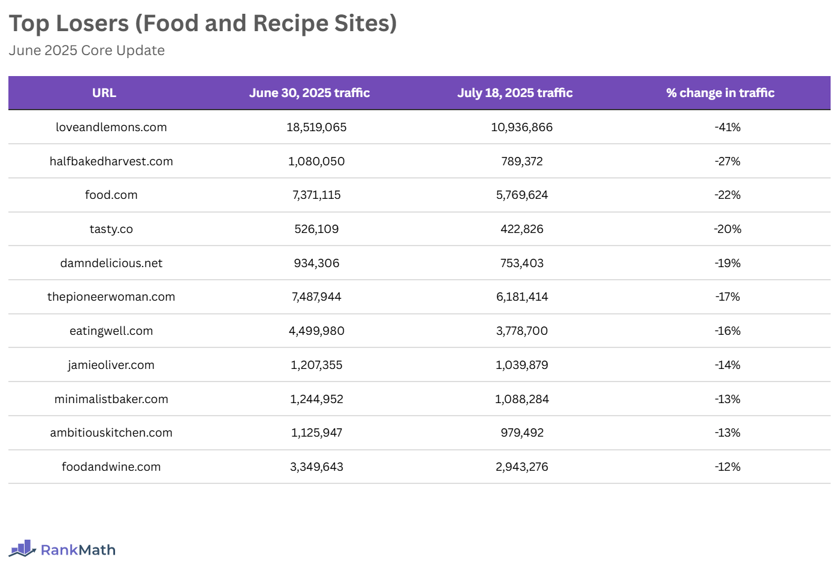Click the July 18, 2025 traffic header

[x=515, y=93]
